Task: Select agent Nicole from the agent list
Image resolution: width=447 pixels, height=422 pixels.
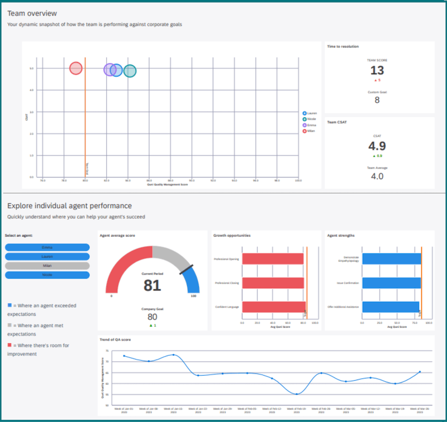Action: [47, 275]
